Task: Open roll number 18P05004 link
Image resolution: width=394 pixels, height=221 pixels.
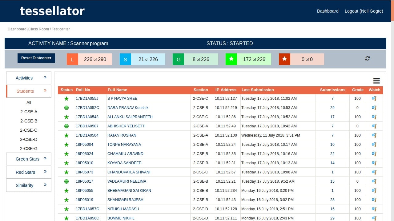Action: (84, 145)
